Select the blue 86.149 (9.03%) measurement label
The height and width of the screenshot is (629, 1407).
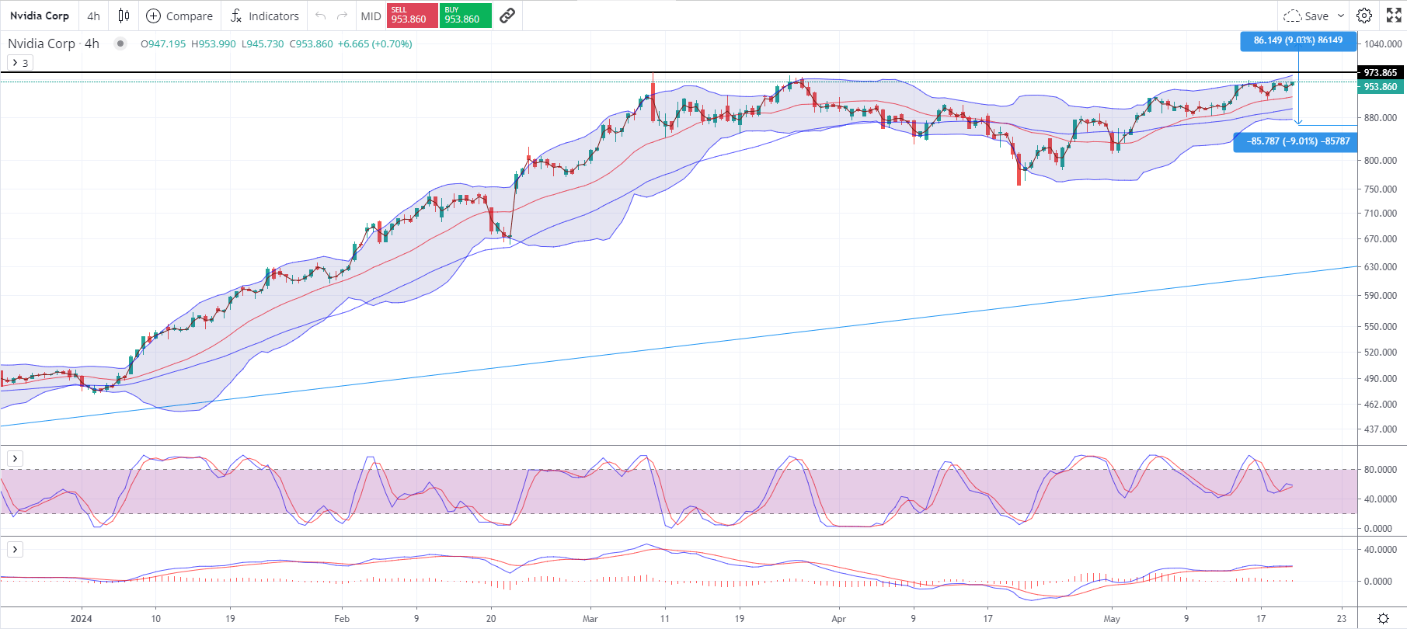[1298, 40]
